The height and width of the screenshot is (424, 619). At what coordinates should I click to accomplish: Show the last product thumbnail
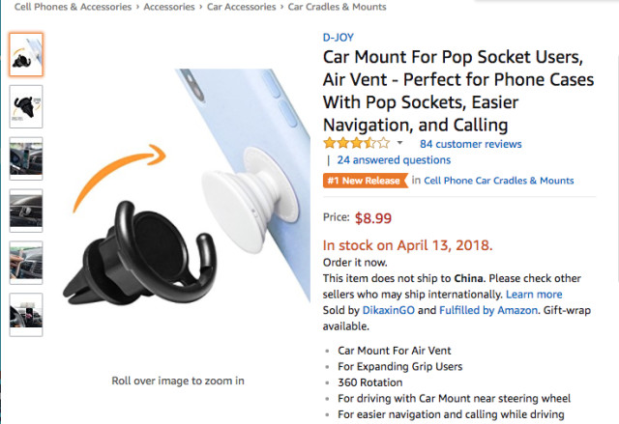(25, 314)
